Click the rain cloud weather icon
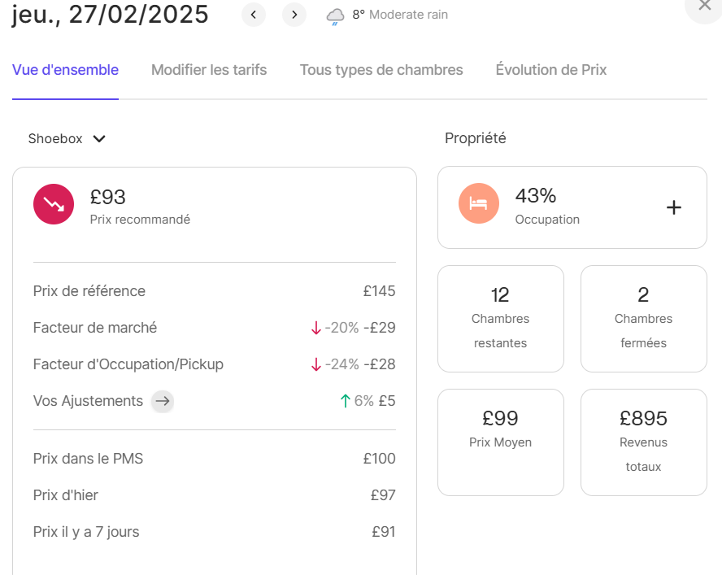 pyautogui.click(x=335, y=16)
